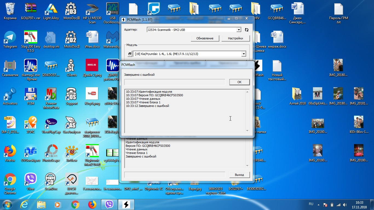The height and width of the screenshot is (210, 374).
Task: Open Activators desktop icon
Action: pyautogui.click(x=10, y=97)
